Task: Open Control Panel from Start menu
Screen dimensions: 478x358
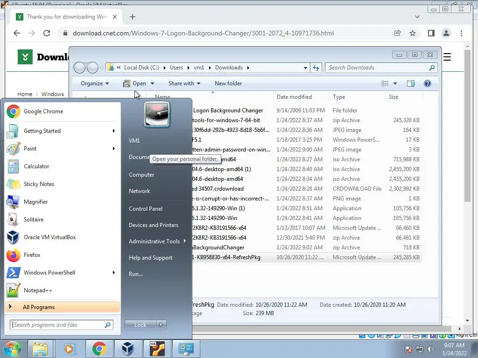Action: (x=146, y=209)
